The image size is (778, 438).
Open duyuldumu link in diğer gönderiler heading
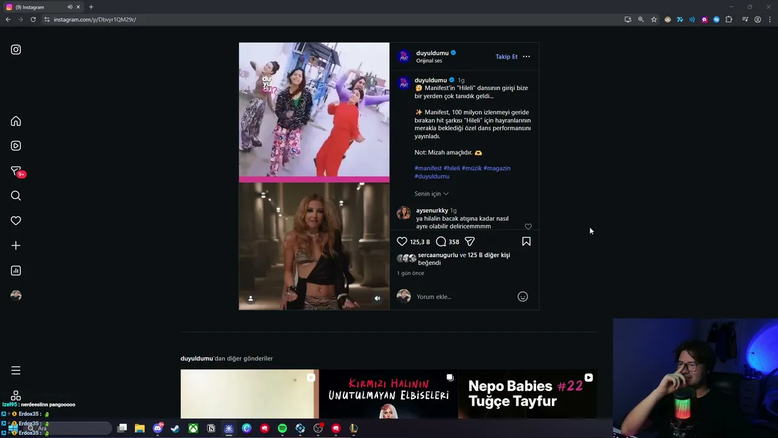coord(197,359)
